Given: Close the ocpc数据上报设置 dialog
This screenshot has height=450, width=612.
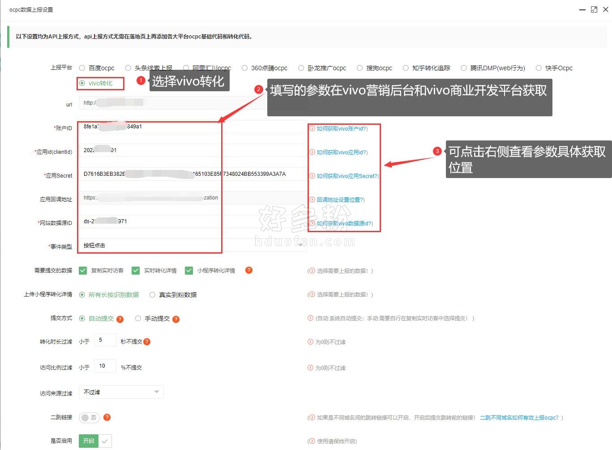Looking at the screenshot, I should pos(606,9).
